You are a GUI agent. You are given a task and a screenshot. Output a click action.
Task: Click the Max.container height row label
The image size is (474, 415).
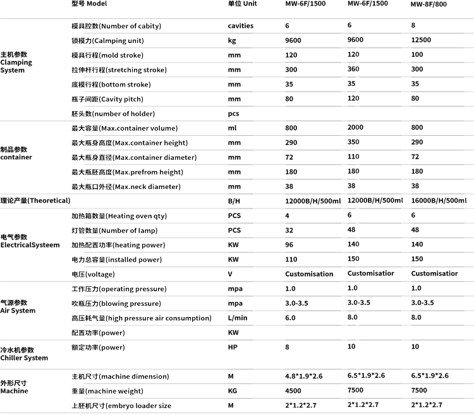click(130, 143)
